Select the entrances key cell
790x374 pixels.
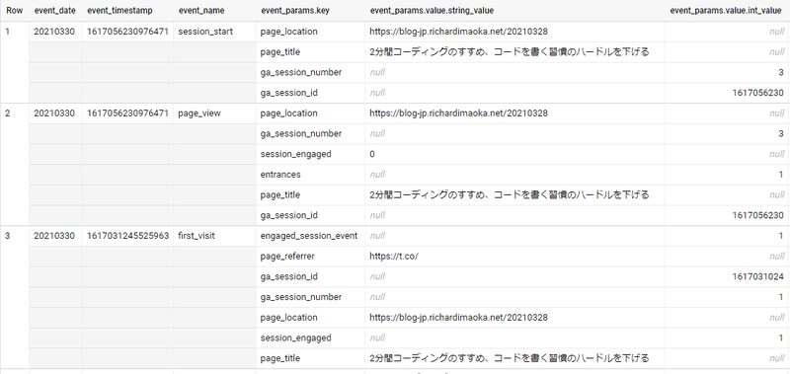280,174
